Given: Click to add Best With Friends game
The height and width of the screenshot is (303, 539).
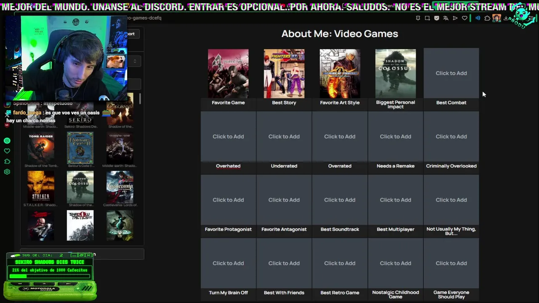Looking at the screenshot, I should coord(284,263).
